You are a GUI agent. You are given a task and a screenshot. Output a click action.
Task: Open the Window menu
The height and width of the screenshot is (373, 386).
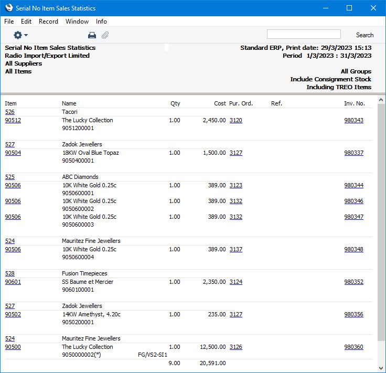[77, 22]
